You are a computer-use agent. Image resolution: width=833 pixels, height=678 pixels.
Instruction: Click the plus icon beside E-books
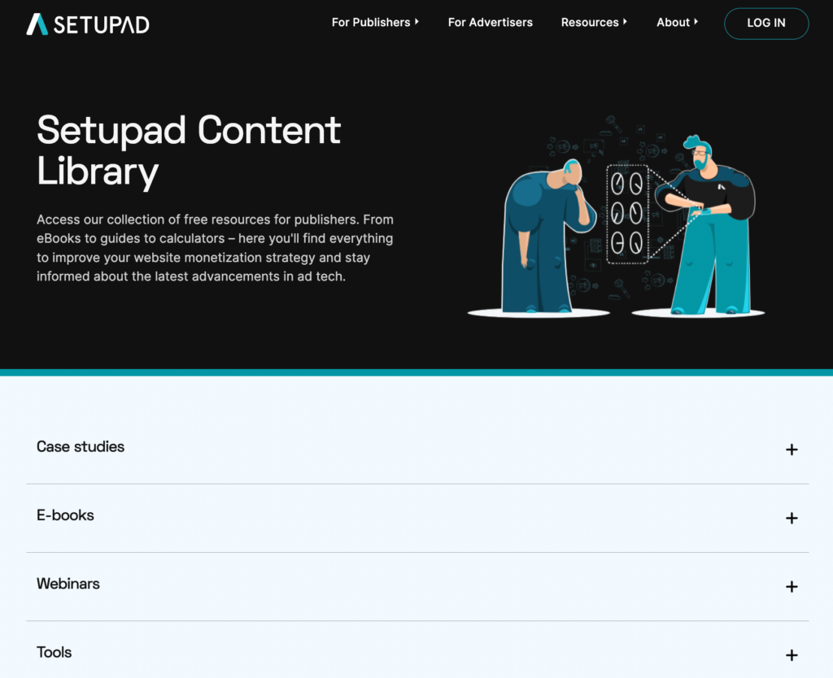click(x=791, y=518)
